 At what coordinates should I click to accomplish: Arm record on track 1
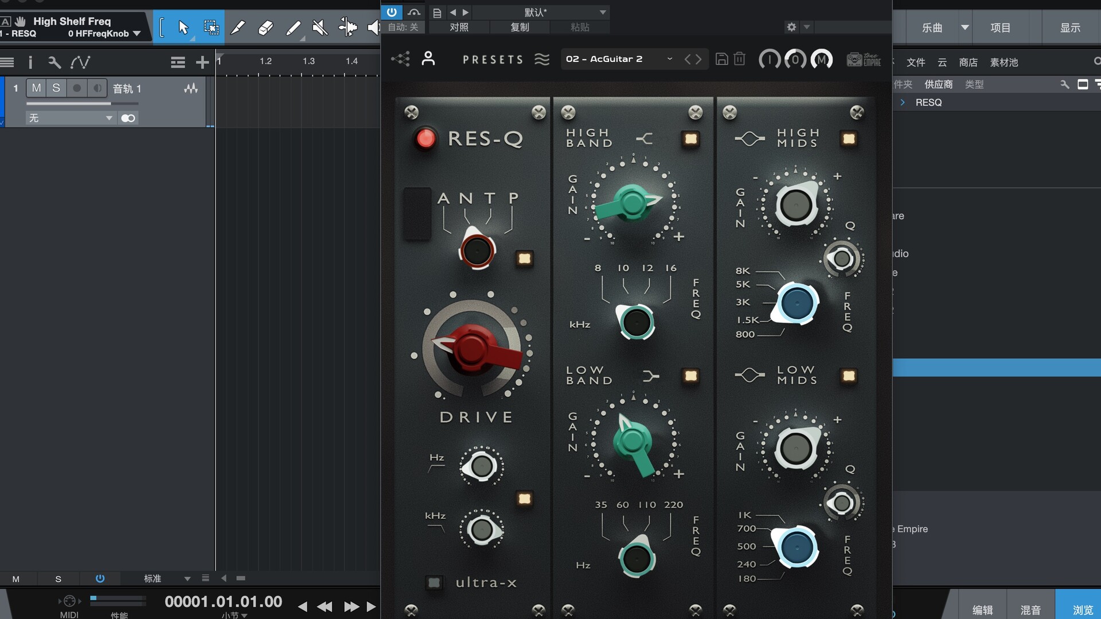pyautogui.click(x=76, y=88)
